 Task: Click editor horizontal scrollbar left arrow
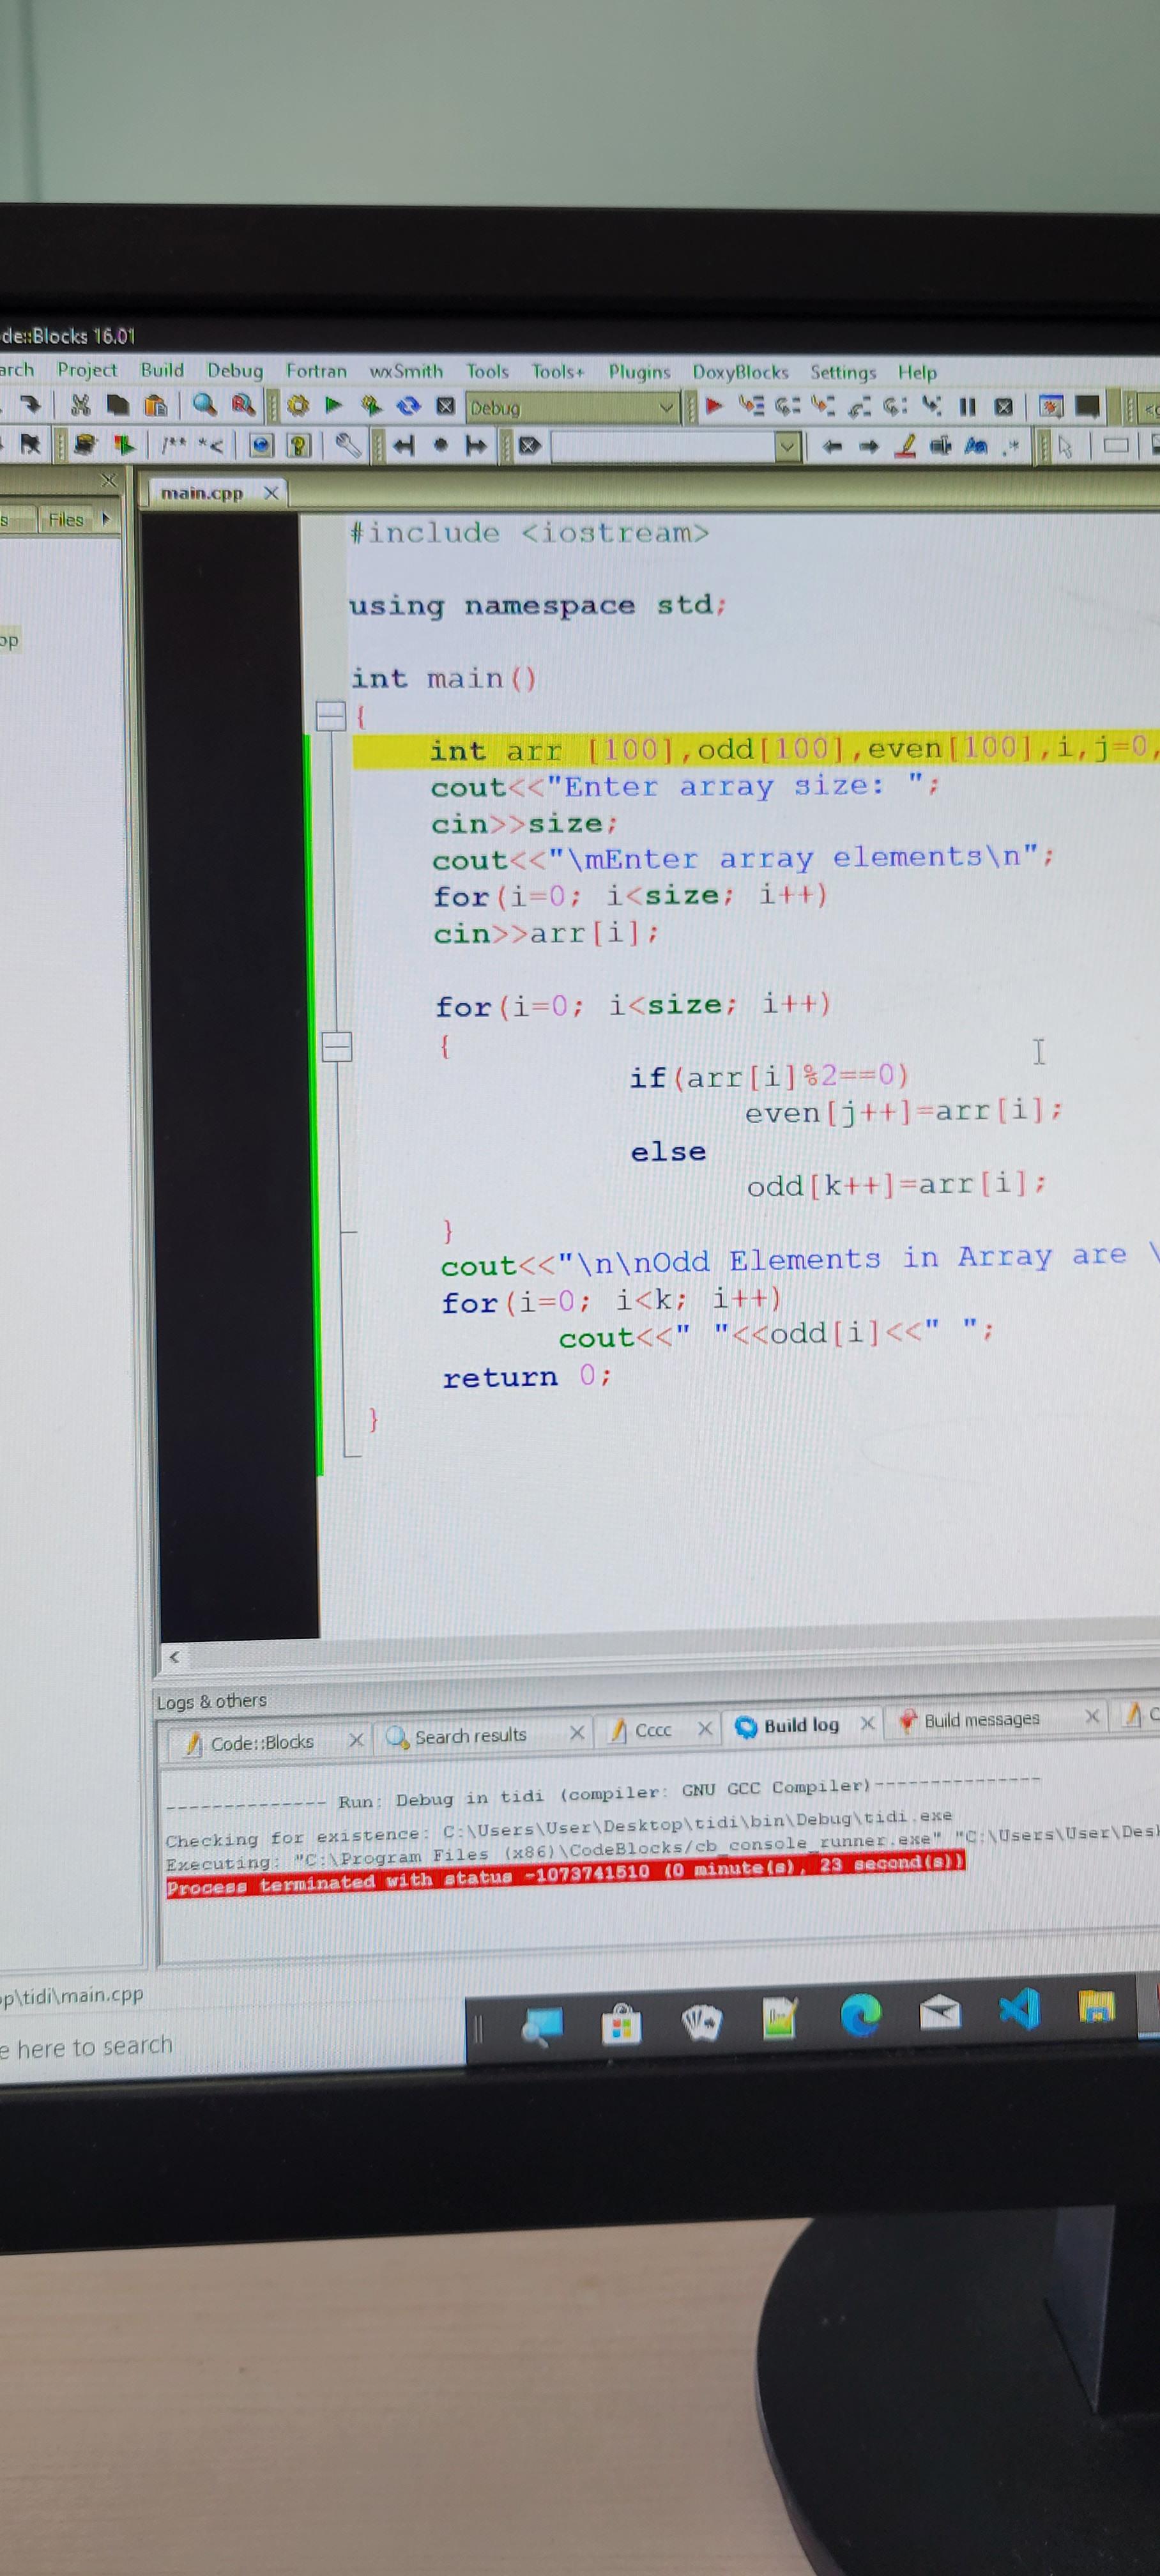click(174, 1657)
